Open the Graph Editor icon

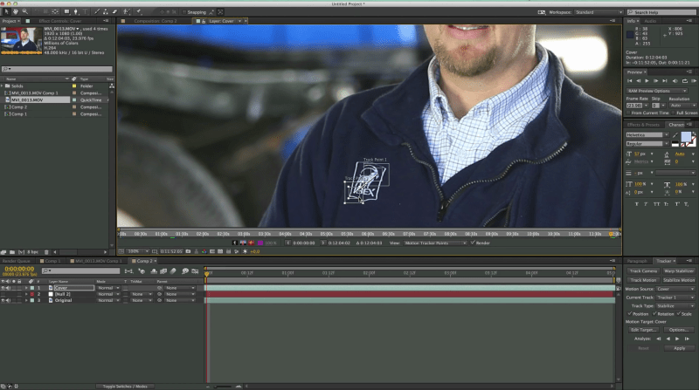[x=195, y=270]
